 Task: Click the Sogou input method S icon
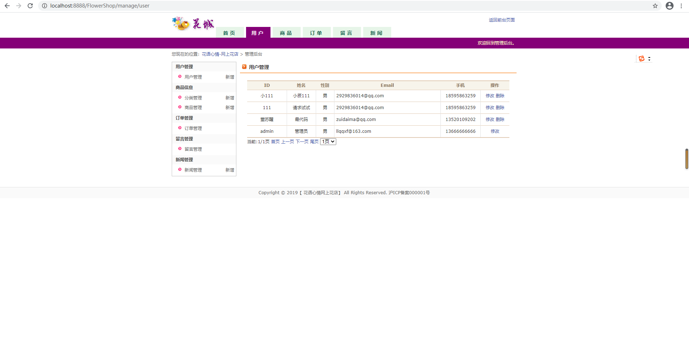pyautogui.click(x=642, y=59)
